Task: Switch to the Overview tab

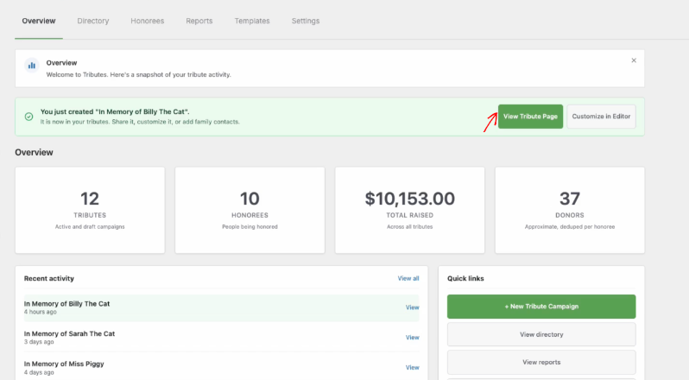Action: [x=39, y=21]
